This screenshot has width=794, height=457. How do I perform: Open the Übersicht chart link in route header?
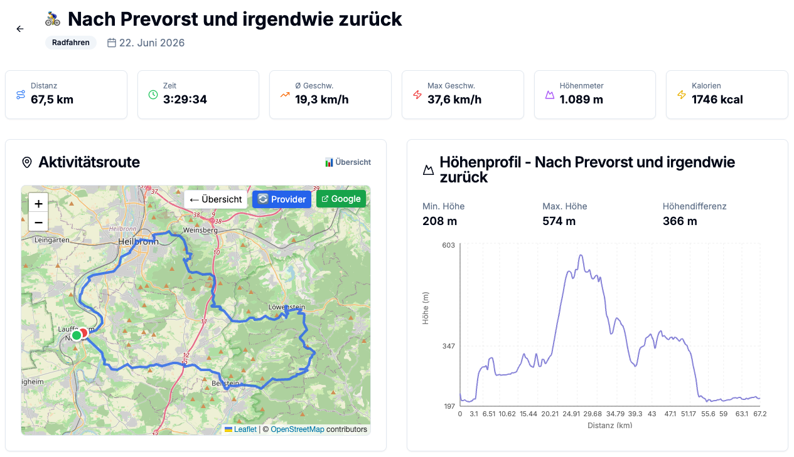pyautogui.click(x=348, y=162)
